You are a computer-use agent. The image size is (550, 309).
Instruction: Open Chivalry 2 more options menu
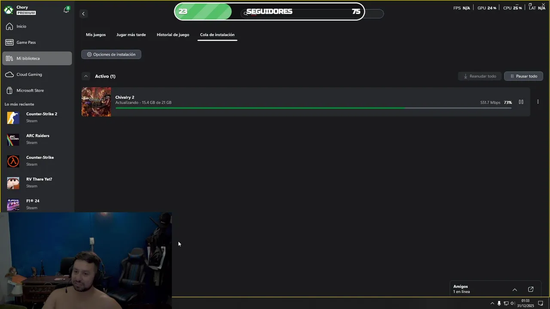tap(538, 102)
